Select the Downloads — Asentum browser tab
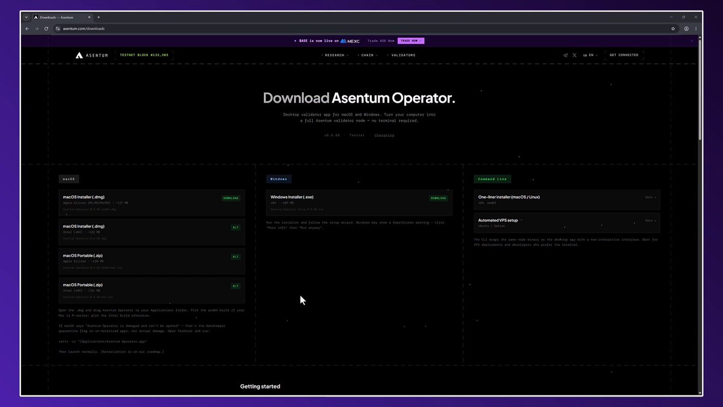Screen dimensions: 723x407 point(63,17)
